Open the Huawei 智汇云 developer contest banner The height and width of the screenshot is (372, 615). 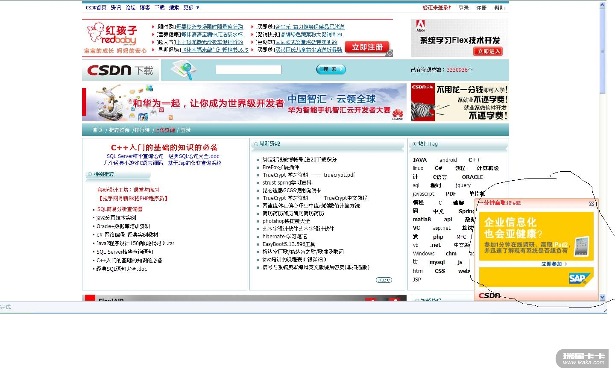tap(244, 103)
